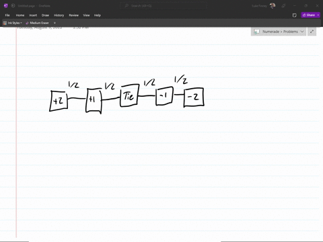The width and height of the screenshot is (323, 242).
Task: Switch to the View tab
Action: click(x=86, y=15)
